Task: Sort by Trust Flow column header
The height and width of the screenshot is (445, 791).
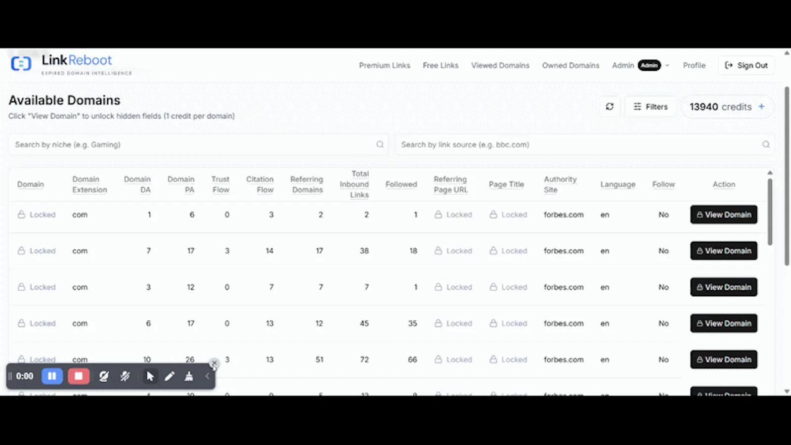Action: coord(220,184)
